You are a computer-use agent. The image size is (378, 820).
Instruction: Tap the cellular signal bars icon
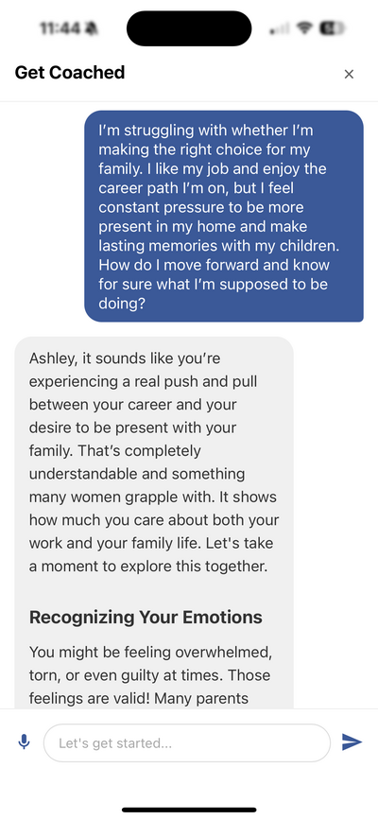tap(280, 28)
